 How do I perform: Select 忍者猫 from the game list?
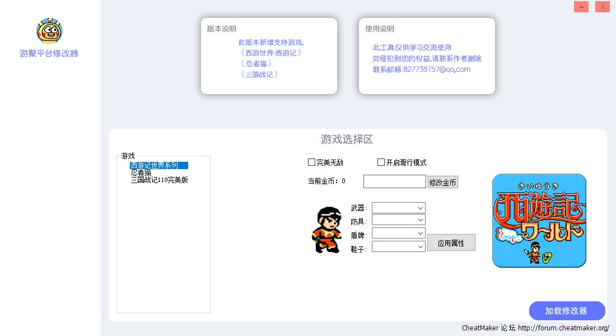141,172
